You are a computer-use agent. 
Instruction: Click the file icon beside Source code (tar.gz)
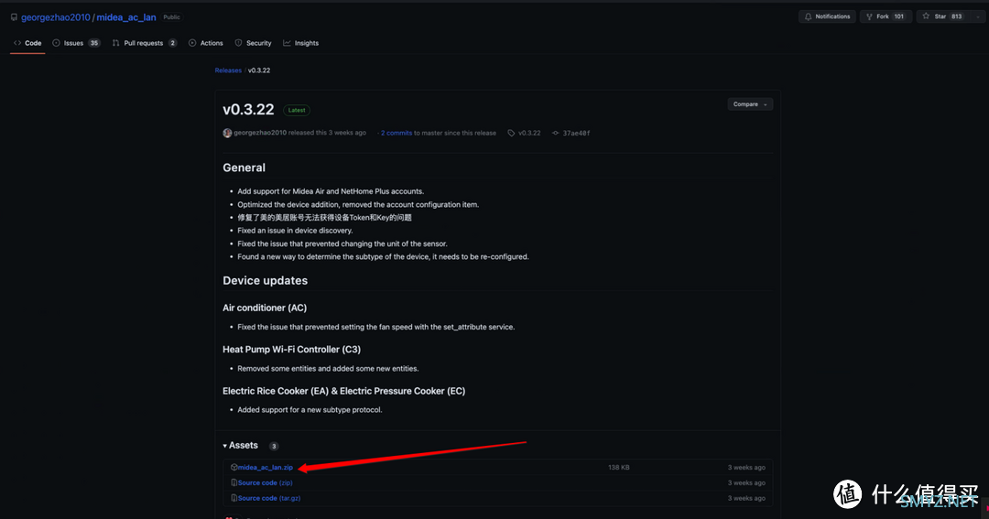coord(234,498)
